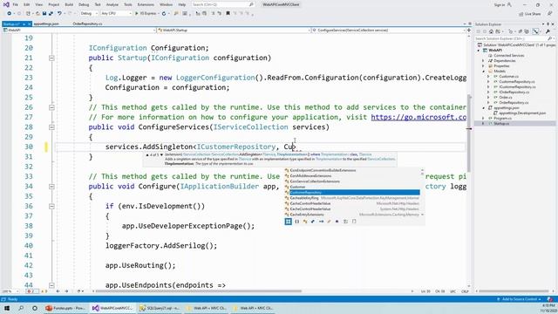The image size is (558, 314).
Task: Collapse all in Solution Explorer toolbar
Action: click(x=521, y=31)
